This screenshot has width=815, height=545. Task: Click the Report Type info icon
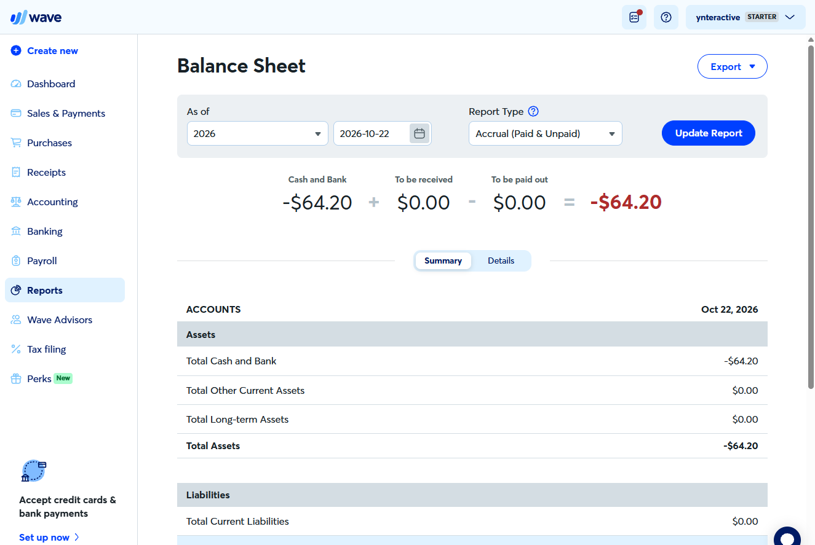(x=533, y=111)
